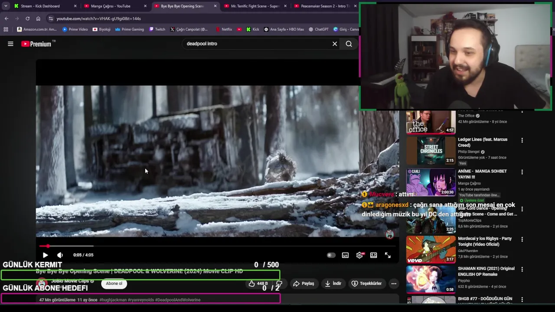The height and width of the screenshot is (312, 555).
Task: Subscribe with Abone ol button
Action: [x=114, y=283]
